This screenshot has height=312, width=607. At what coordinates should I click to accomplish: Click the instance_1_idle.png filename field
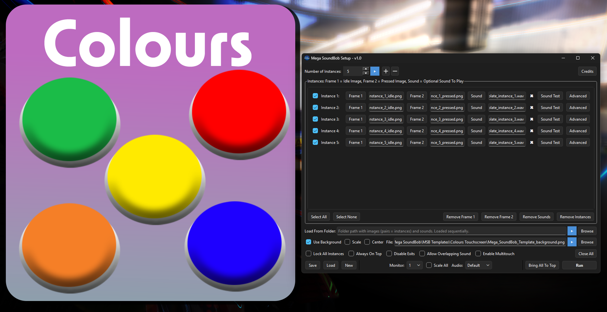(386, 96)
